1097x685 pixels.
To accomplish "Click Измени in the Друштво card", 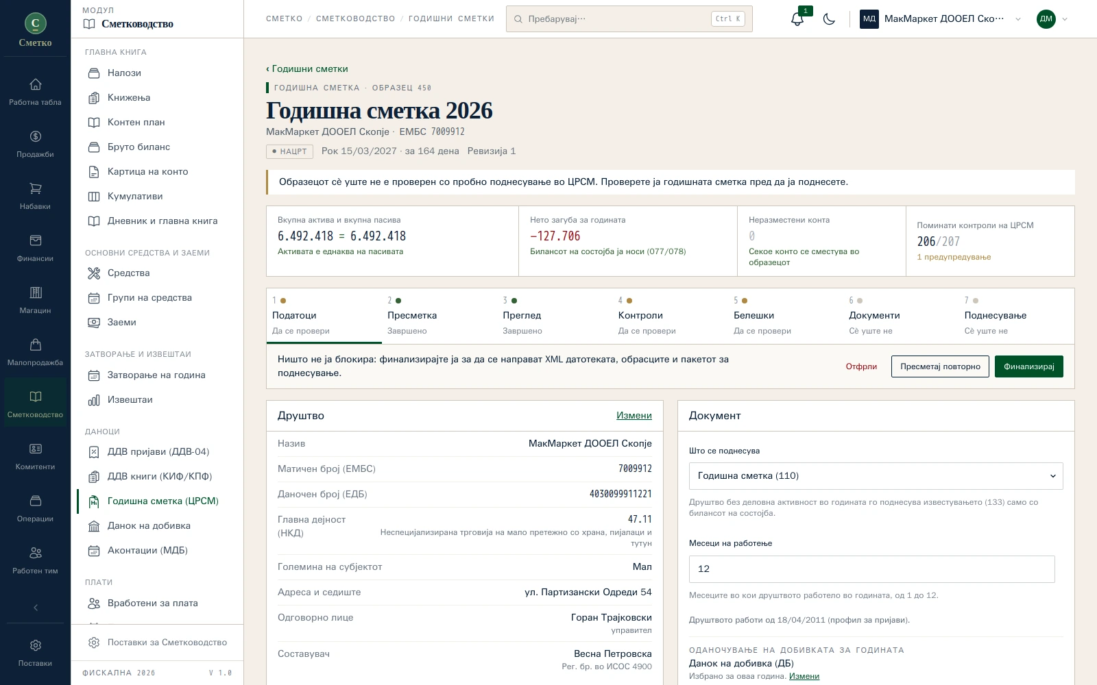I will (634, 416).
